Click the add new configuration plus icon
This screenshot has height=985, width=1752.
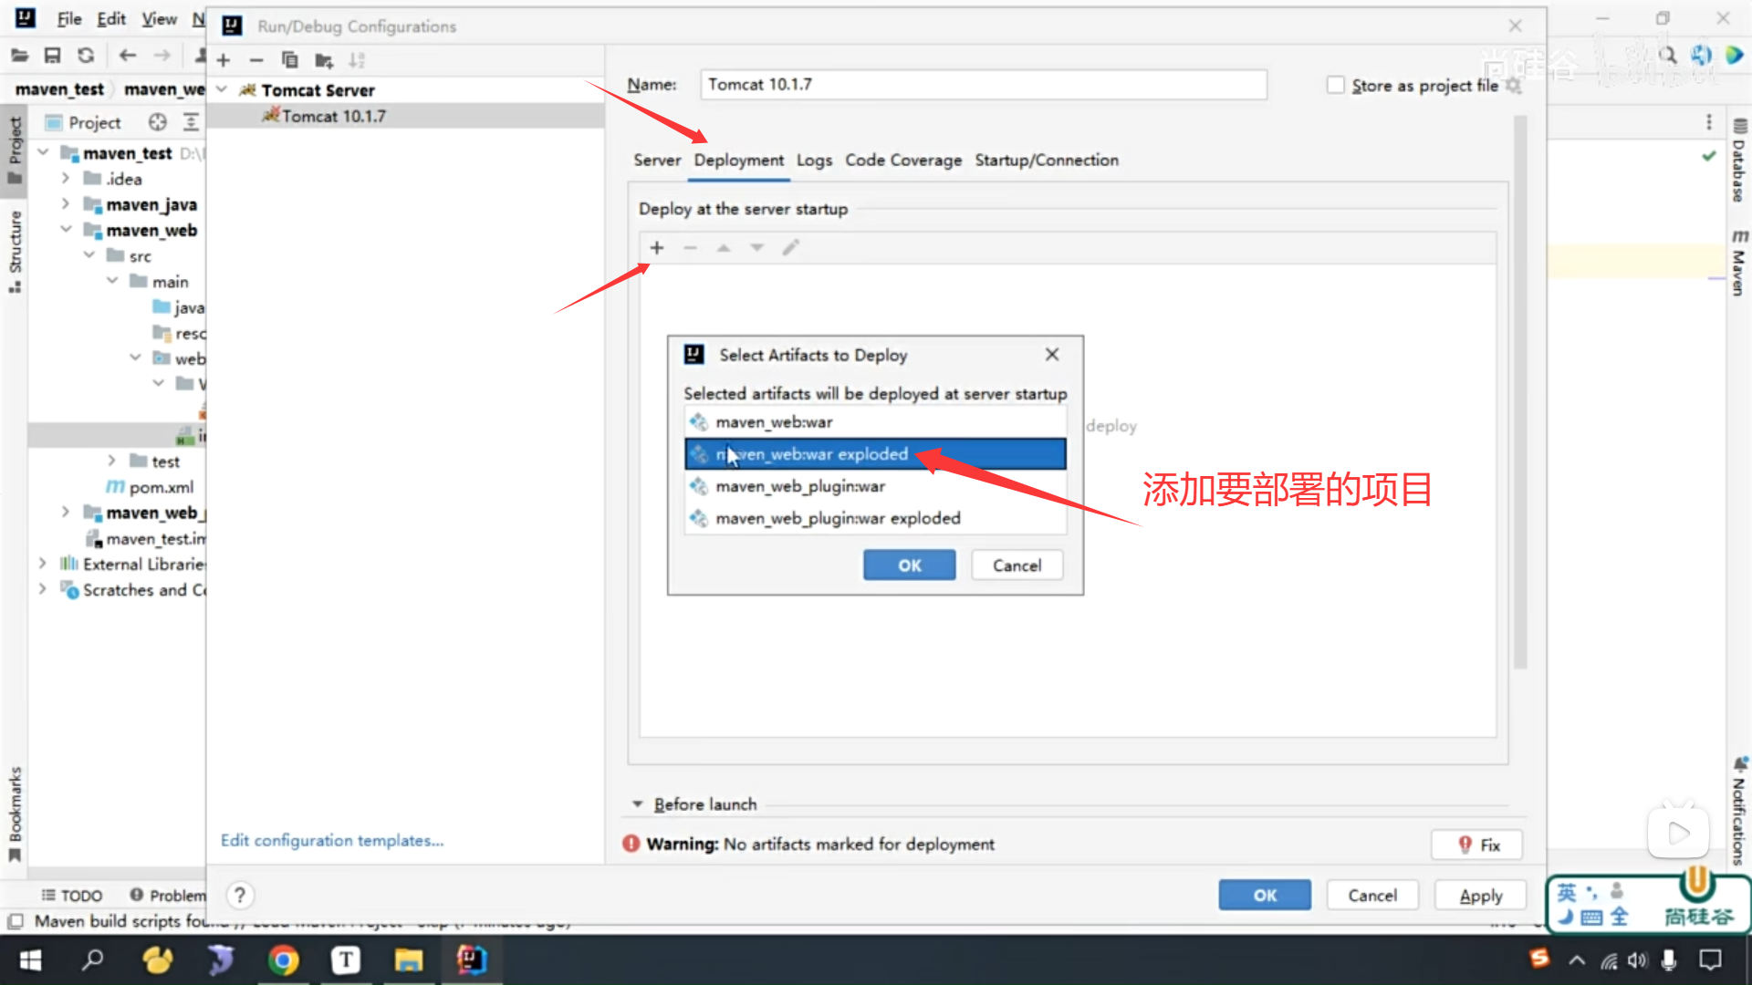[x=224, y=60]
